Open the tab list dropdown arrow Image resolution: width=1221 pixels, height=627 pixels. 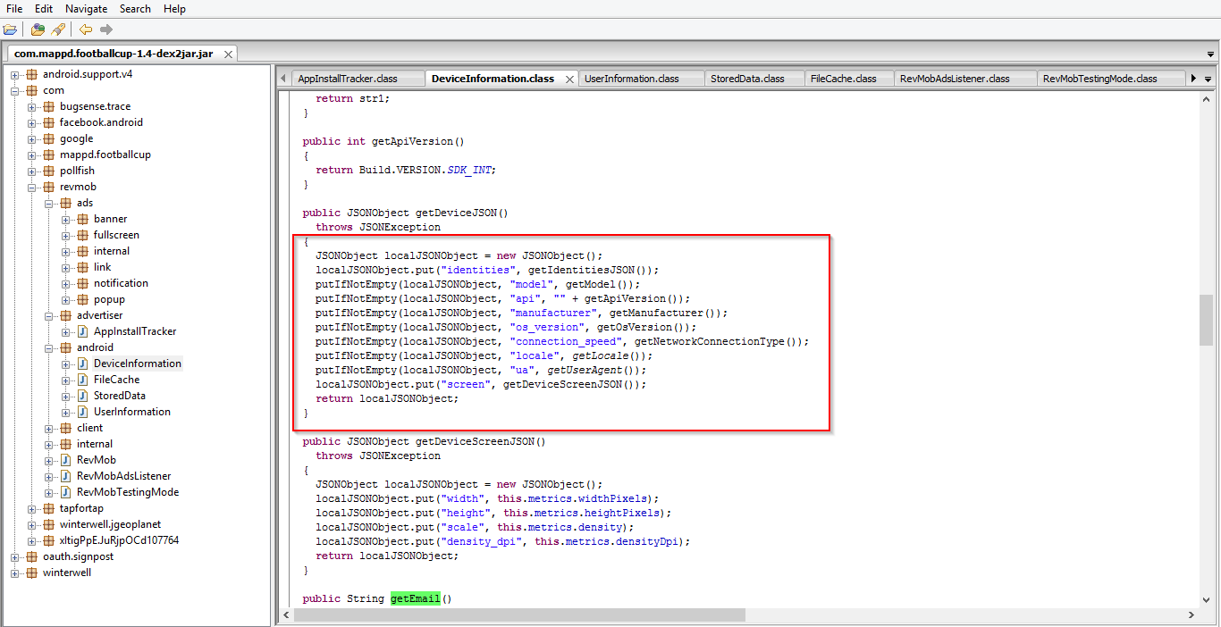1208,79
